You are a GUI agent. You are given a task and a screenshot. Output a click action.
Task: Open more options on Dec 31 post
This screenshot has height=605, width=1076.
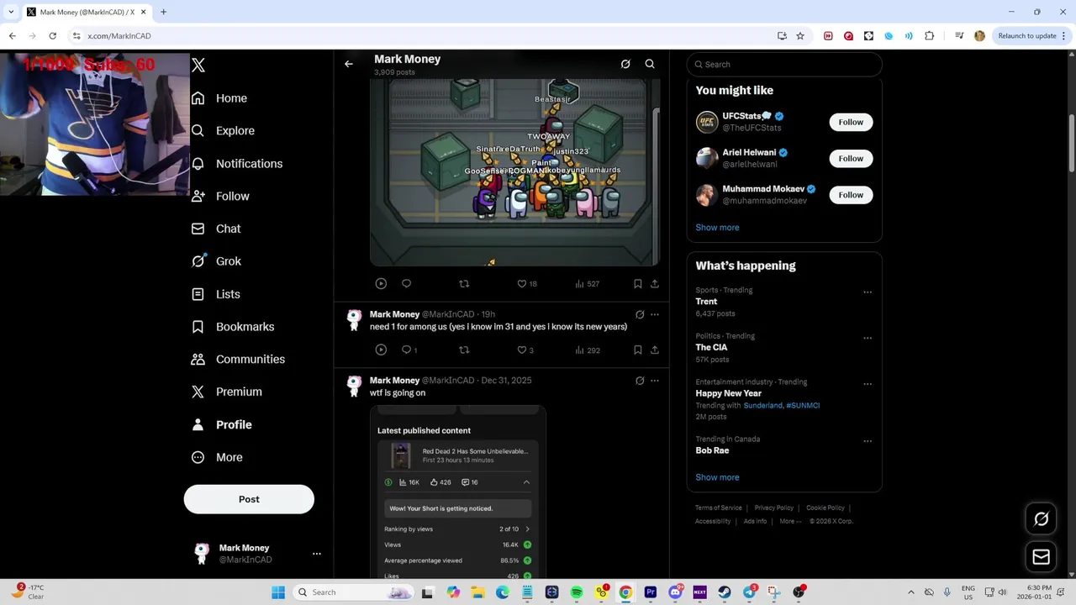point(655,381)
